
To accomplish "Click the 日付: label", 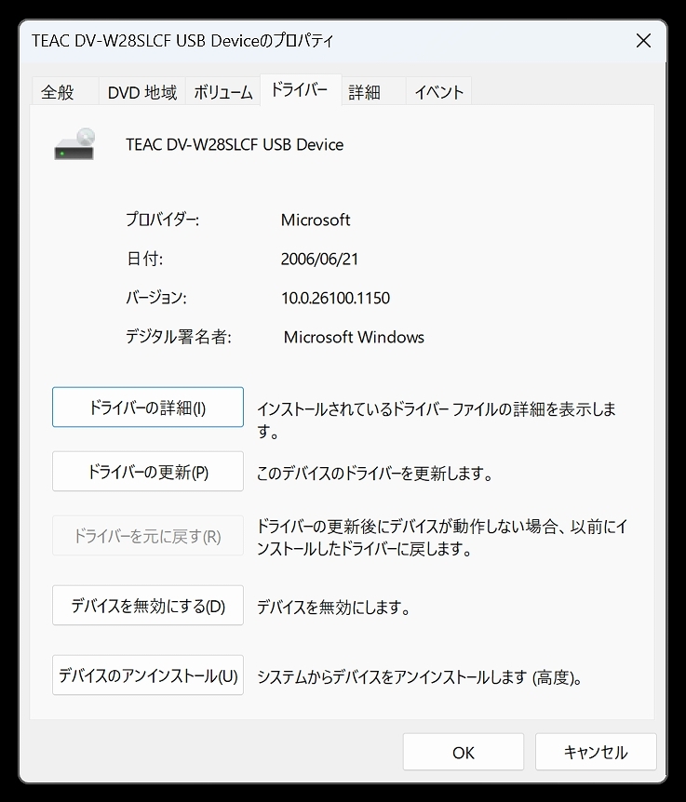I will (144, 259).
